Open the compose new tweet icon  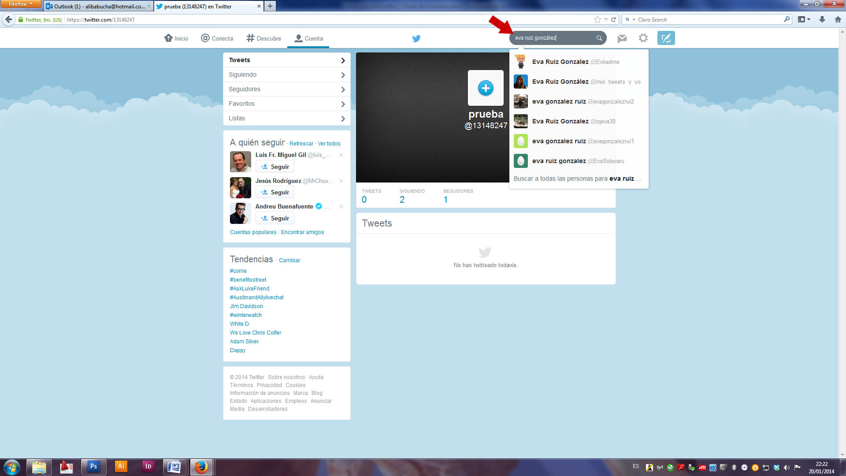tap(666, 38)
